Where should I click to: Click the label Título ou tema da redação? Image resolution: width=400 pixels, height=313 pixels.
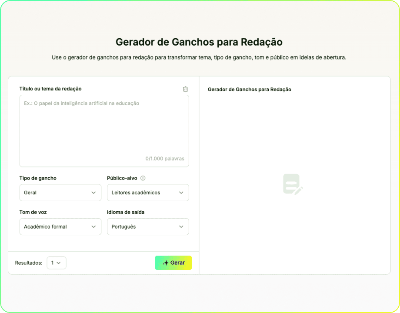(x=50, y=89)
